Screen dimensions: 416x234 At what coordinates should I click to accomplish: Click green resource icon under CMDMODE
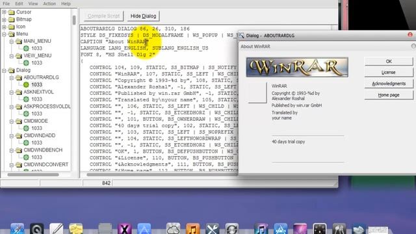tap(26, 129)
